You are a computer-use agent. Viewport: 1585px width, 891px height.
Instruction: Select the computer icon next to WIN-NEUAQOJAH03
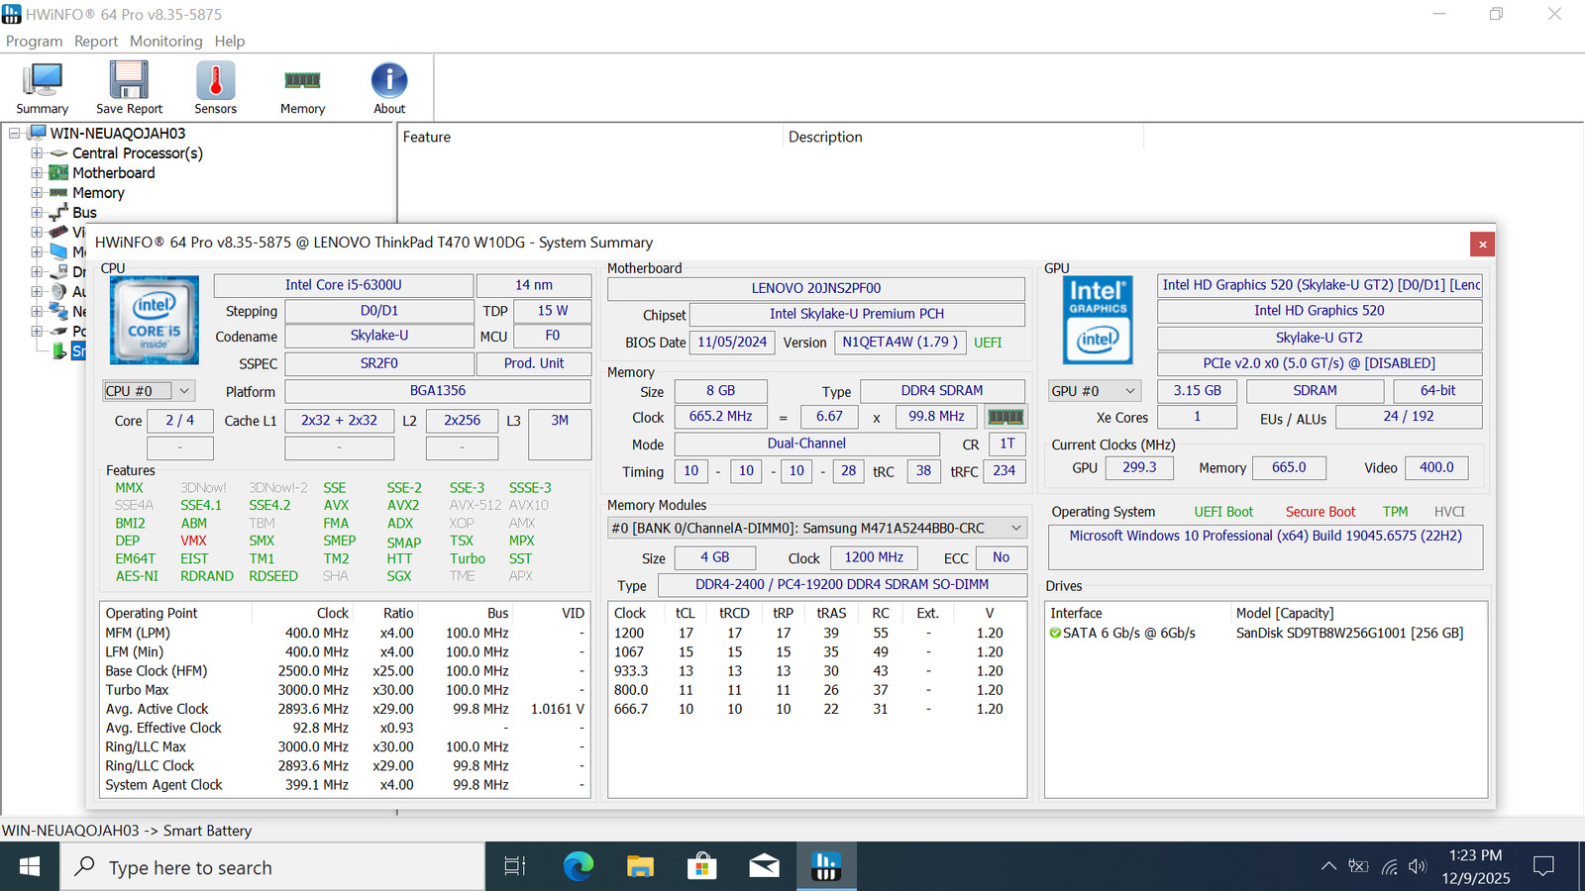pyautogui.click(x=38, y=133)
